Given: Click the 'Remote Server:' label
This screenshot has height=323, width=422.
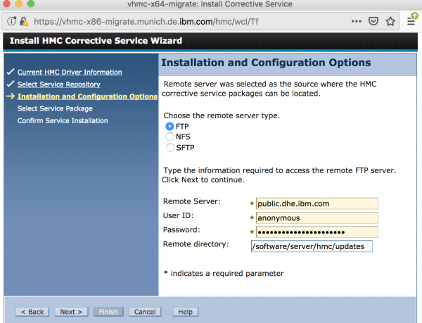Looking at the screenshot, I should [191, 201].
